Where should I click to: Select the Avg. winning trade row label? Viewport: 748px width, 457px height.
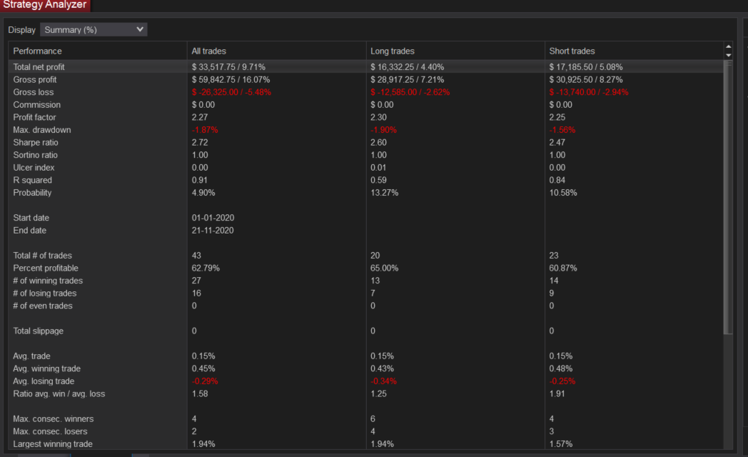tap(46, 368)
